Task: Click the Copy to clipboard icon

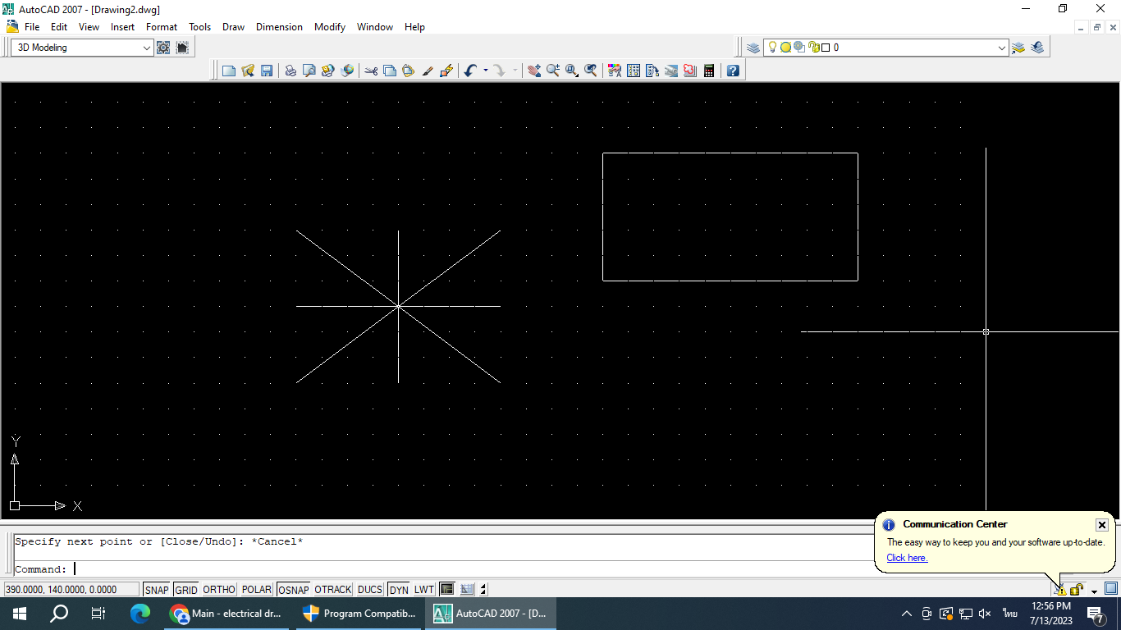Action: 390,71
